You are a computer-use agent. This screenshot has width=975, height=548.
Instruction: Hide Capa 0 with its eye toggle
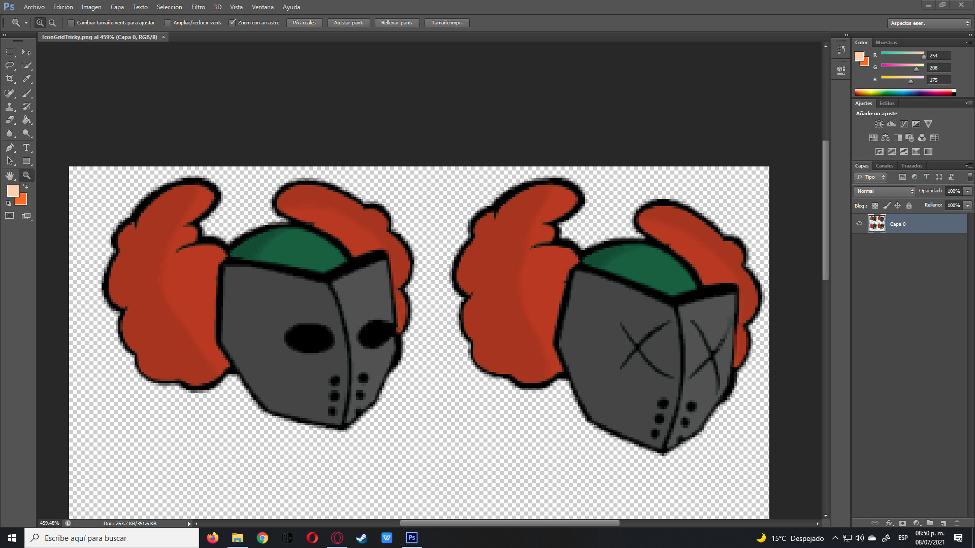tap(859, 224)
